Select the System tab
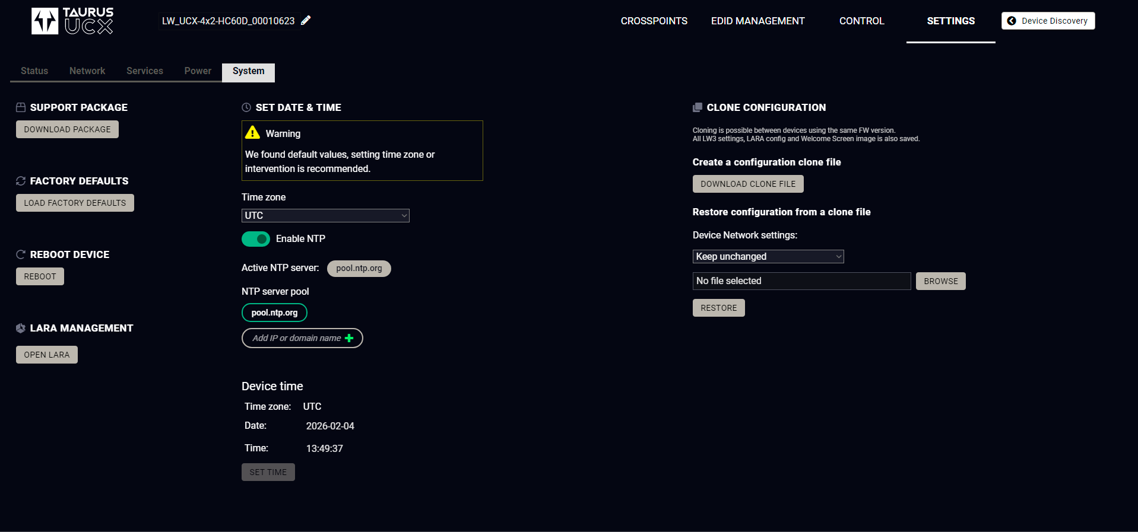Screen dimensions: 1138x532 [x=248, y=72]
